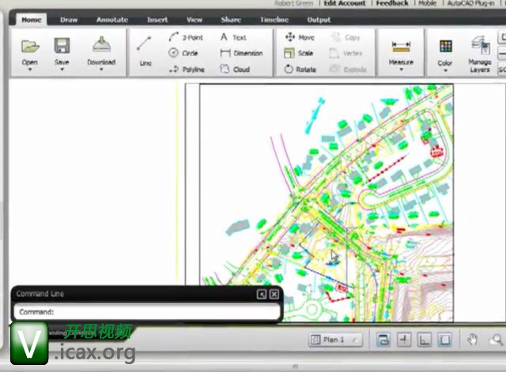Select the Line drawing tool
506x372 pixels.
(x=145, y=51)
